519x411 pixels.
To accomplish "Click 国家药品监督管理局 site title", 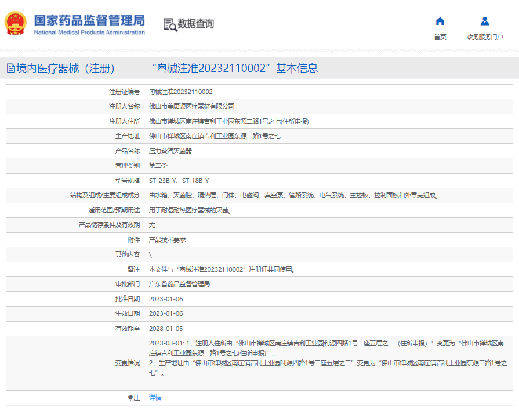I will 89,20.
